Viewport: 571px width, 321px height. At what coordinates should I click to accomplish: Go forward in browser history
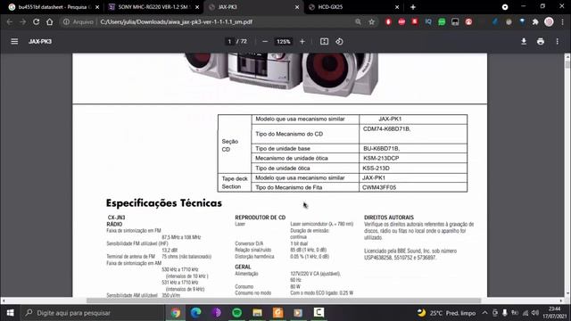[x=23, y=21]
